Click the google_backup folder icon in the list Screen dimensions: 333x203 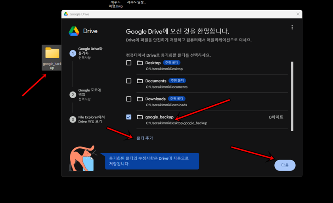(140, 117)
